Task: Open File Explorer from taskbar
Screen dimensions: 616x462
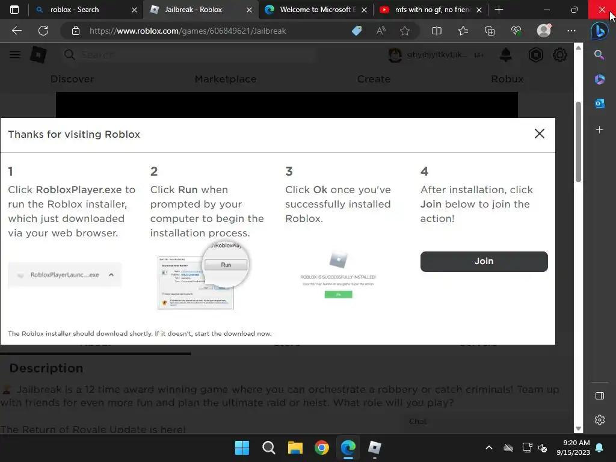Action: [x=295, y=448]
